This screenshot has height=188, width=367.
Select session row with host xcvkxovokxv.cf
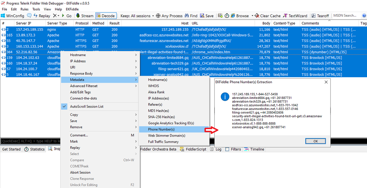click(x=183, y=46)
